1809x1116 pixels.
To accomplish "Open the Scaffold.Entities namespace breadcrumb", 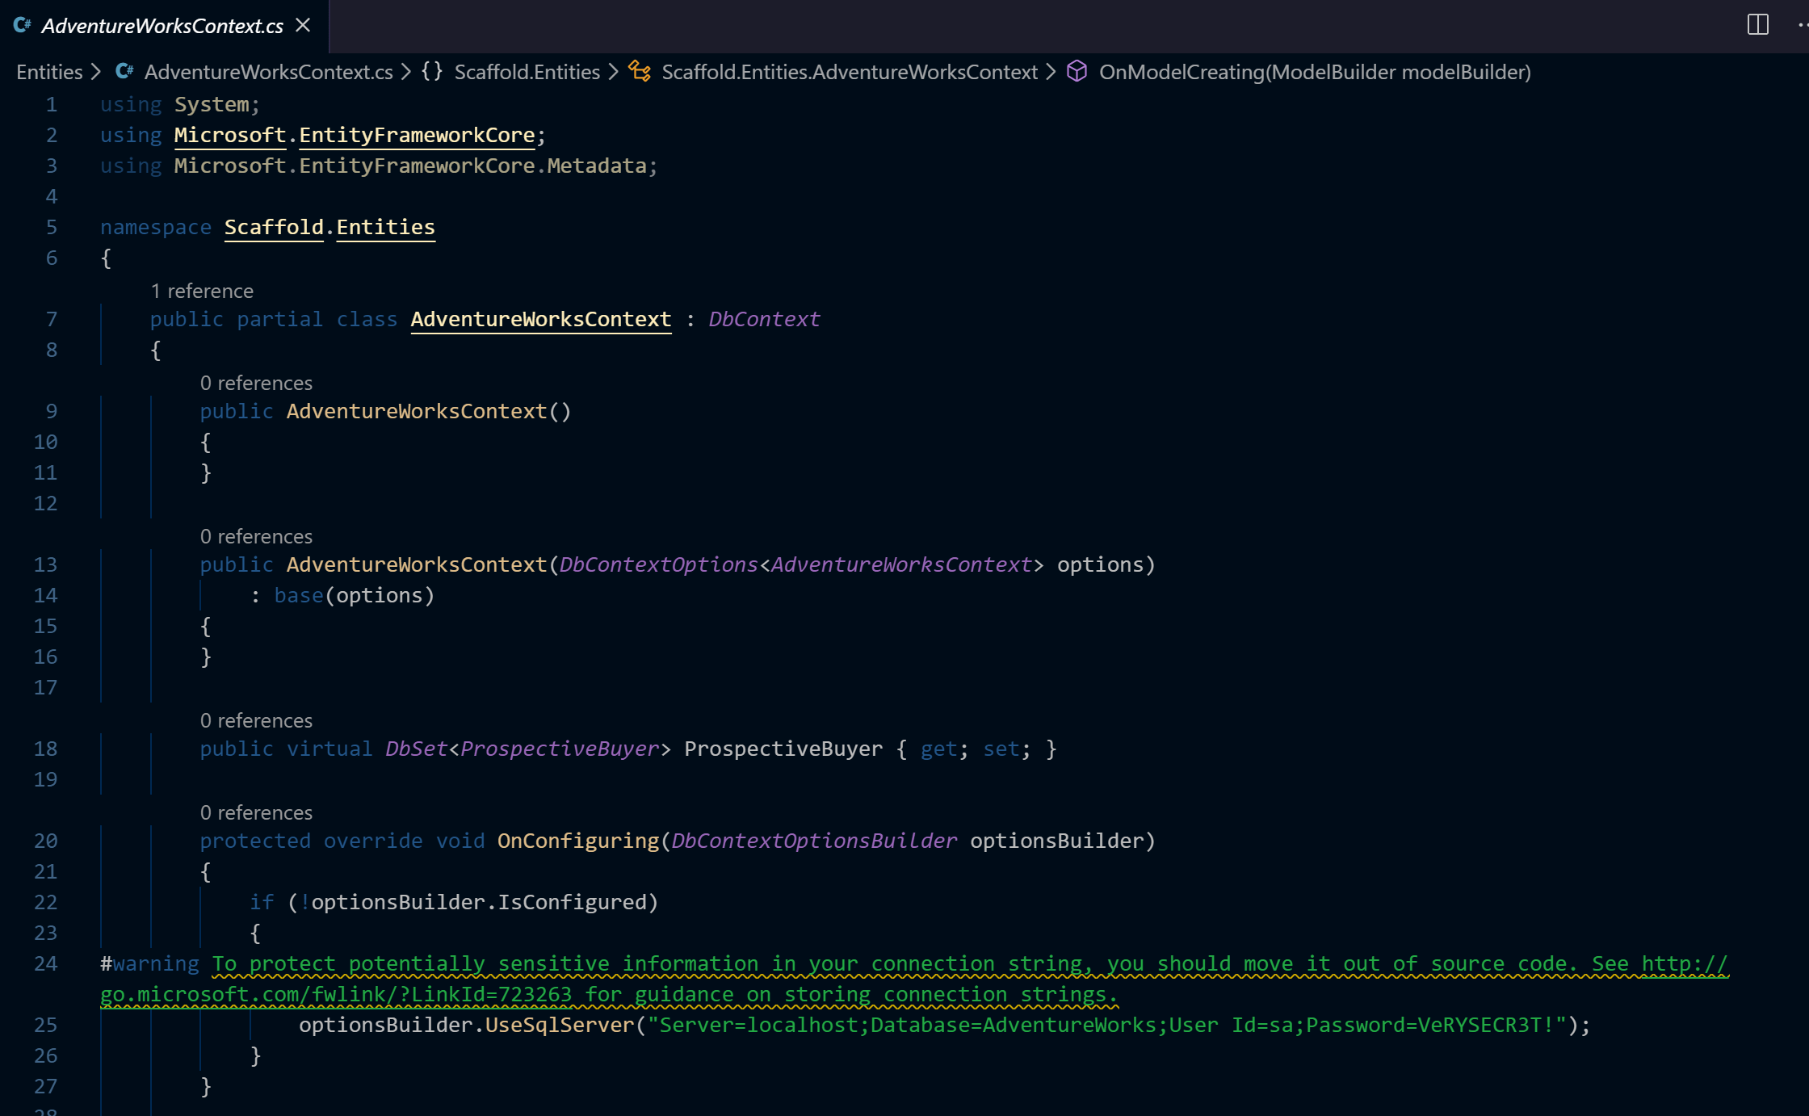I will (x=527, y=72).
